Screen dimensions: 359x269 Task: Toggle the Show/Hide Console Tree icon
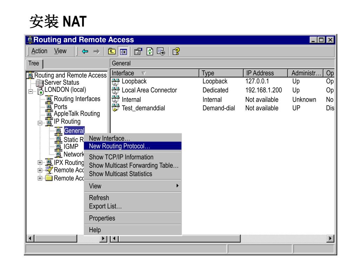coord(123,51)
